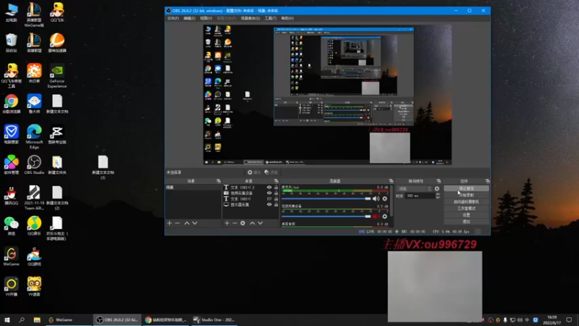The height and width of the screenshot is (326, 579).
Task: Unmute the red muted video capture device speaker
Action: 376,217
